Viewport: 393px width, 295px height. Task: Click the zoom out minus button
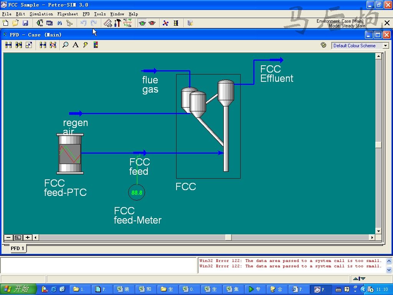tap(8, 237)
